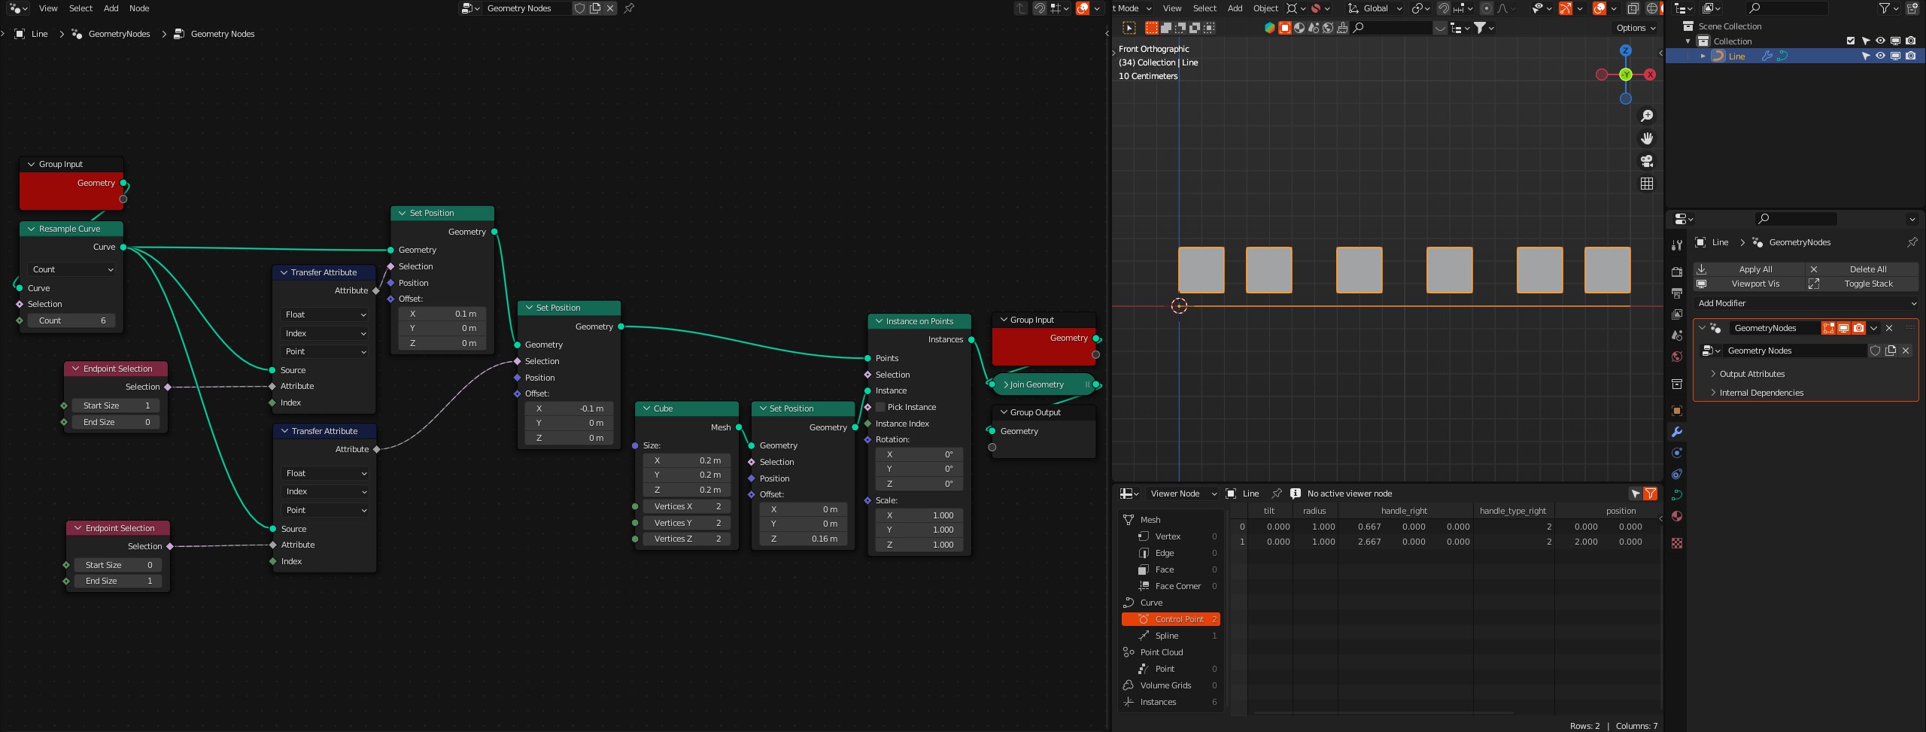Screen dimensions: 1926x732
Task: Click Toggle Stack button
Action: coord(1862,284)
